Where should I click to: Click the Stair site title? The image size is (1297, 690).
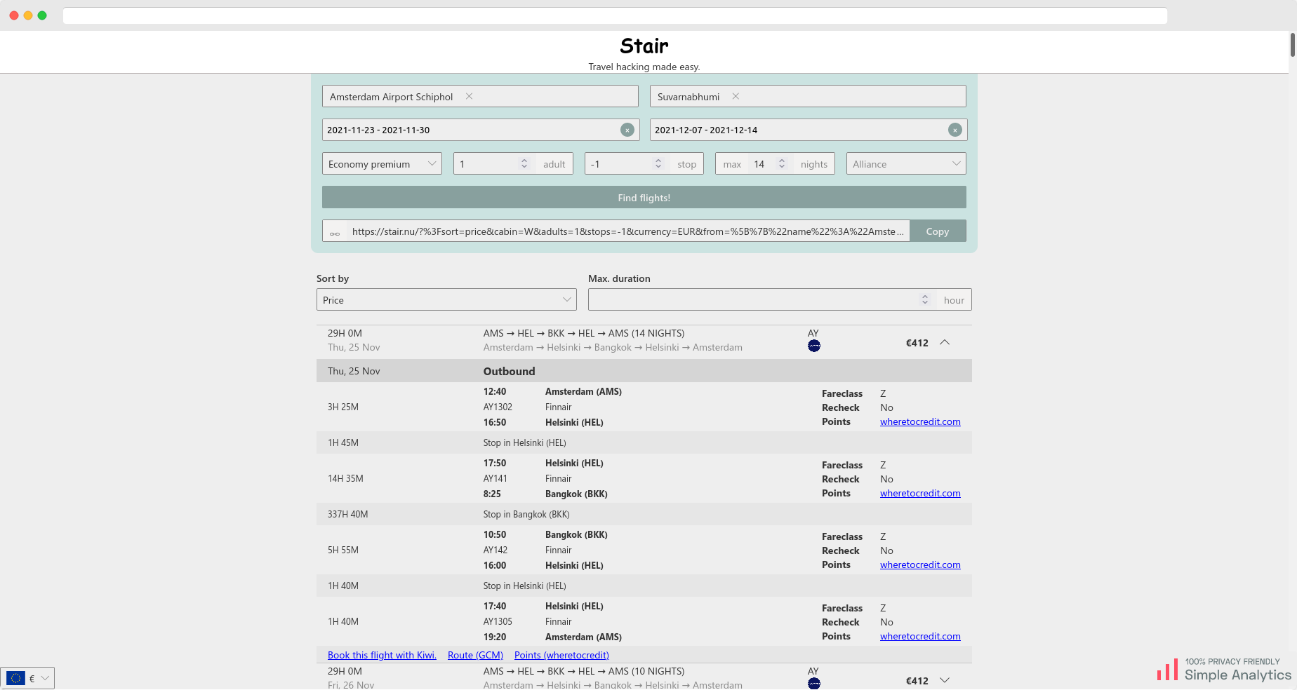point(644,46)
